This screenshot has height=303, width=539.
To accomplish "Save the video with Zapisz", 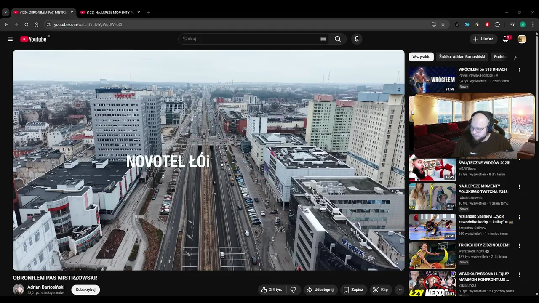I will [x=353, y=290].
